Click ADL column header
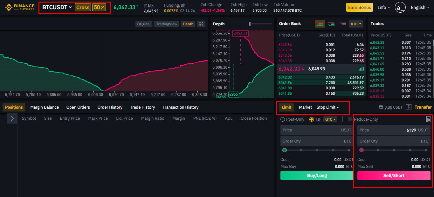Image resolution: width=434 pixels, height=197 pixels. pyautogui.click(x=229, y=118)
